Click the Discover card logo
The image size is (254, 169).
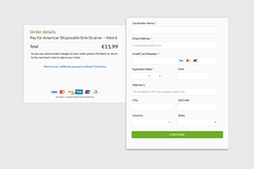pyautogui.click(x=71, y=92)
